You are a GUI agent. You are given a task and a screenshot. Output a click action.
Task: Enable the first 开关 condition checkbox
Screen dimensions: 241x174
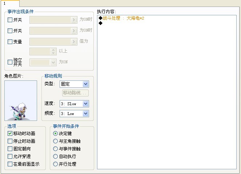pos(10,20)
